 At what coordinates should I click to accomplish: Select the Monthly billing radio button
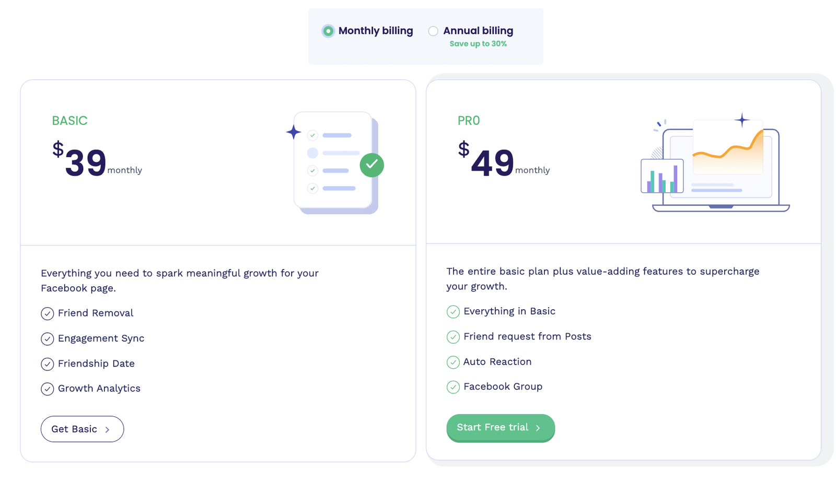(x=328, y=31)
